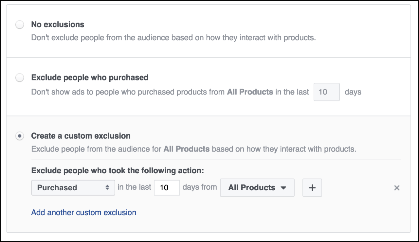Choose "Exclude people who purchased"
The width and height of the screenshot is (419, 242).
pyautogui.click(x=20, y=78)
